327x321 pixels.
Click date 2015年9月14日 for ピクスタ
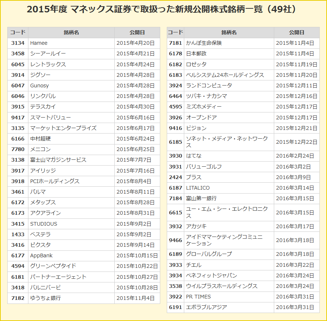click(x=135, y=245)
